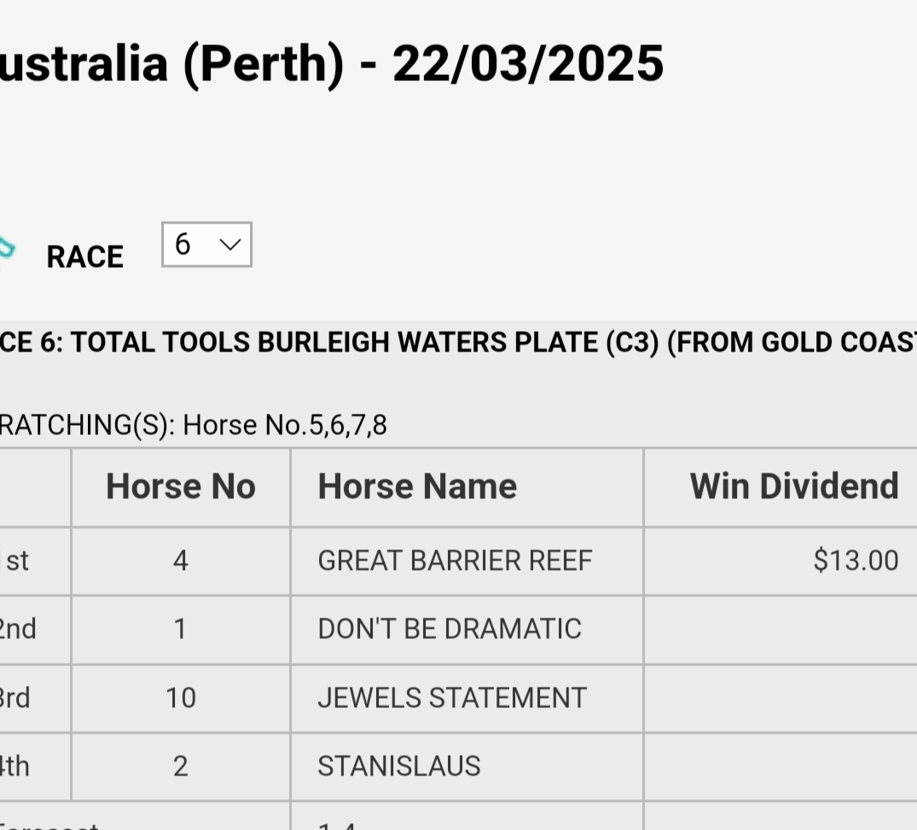Select STANISLAUS horse name
The image size is (917, 830).
(x=399, y=767)
